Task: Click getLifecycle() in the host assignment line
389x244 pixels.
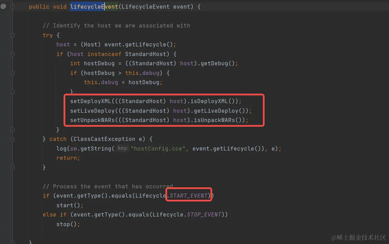Action: coord(148,44)
